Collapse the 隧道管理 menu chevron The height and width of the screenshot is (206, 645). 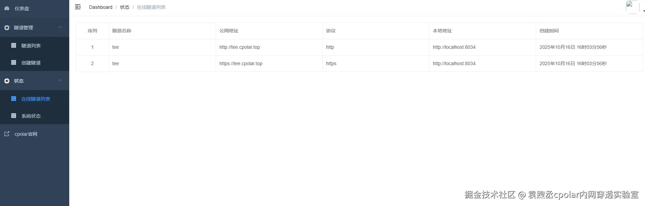coord(60,27)
